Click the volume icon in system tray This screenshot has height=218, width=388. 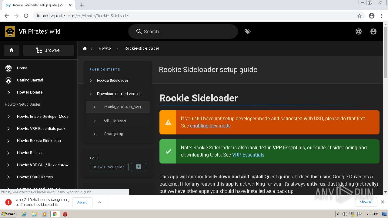[x=345, y=214]
